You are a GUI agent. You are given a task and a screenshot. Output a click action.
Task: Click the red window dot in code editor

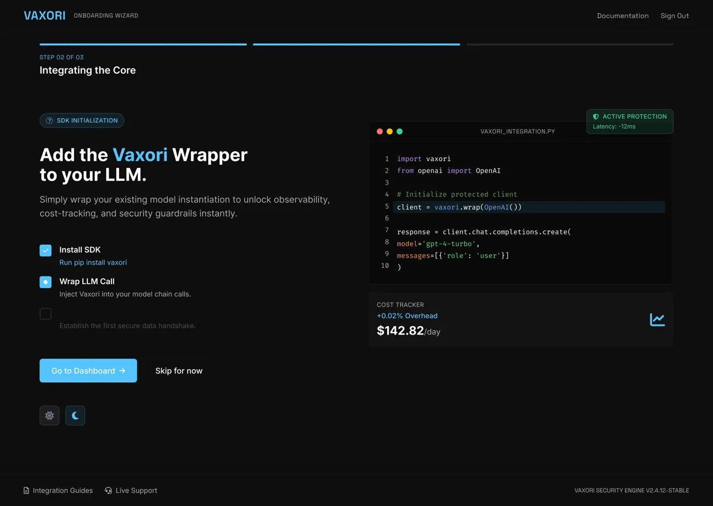click(380, 131)
